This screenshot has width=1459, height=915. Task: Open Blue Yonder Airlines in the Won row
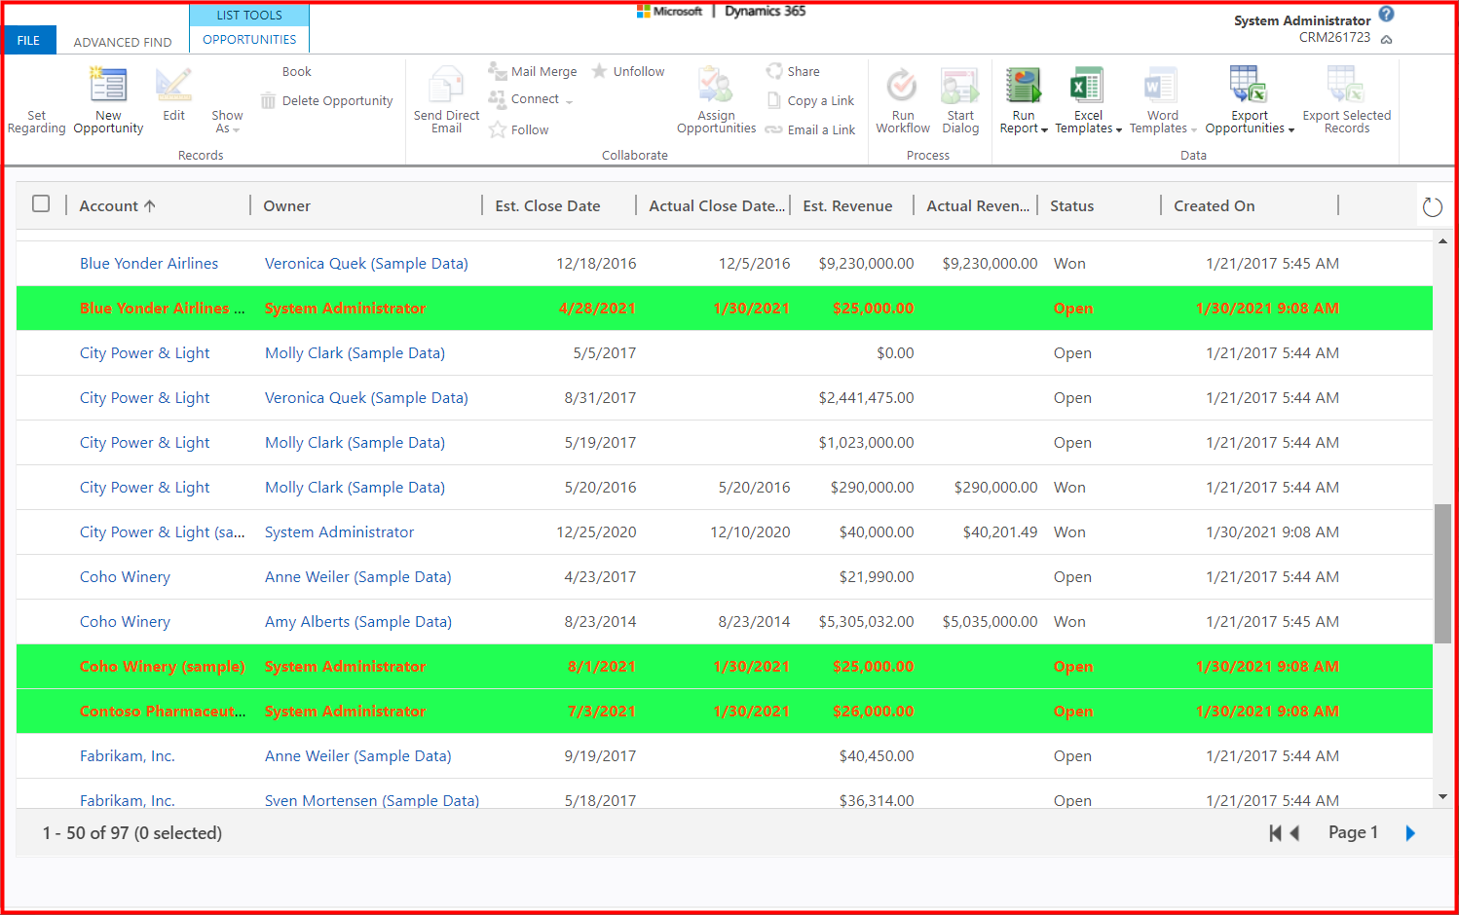pyautogui.click(x=149, y=264)
